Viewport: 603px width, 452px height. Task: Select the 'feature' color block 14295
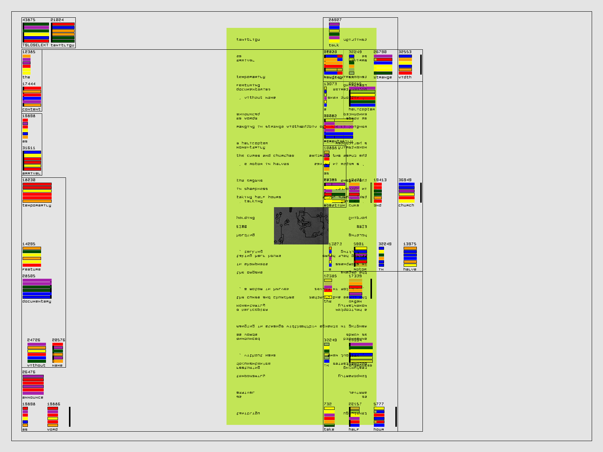coord(32,257)
